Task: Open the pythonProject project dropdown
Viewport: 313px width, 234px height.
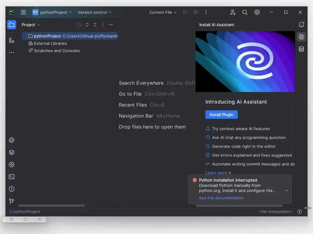Action: coord(52,12)
